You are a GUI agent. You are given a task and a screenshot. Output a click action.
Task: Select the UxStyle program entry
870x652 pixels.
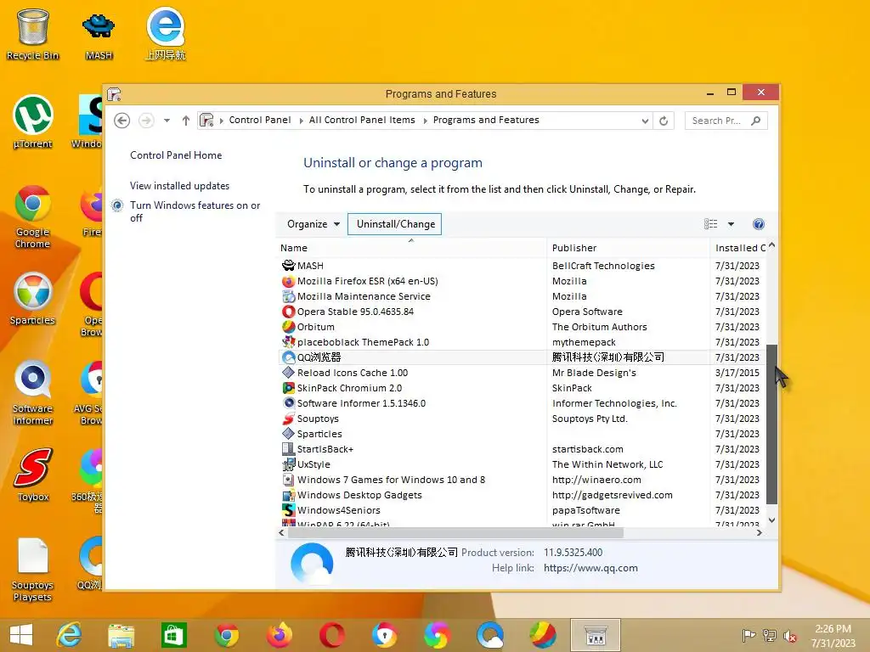point(521,464)
